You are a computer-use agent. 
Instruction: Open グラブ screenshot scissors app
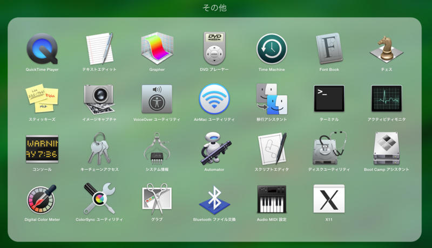click(x=157, y=199)
